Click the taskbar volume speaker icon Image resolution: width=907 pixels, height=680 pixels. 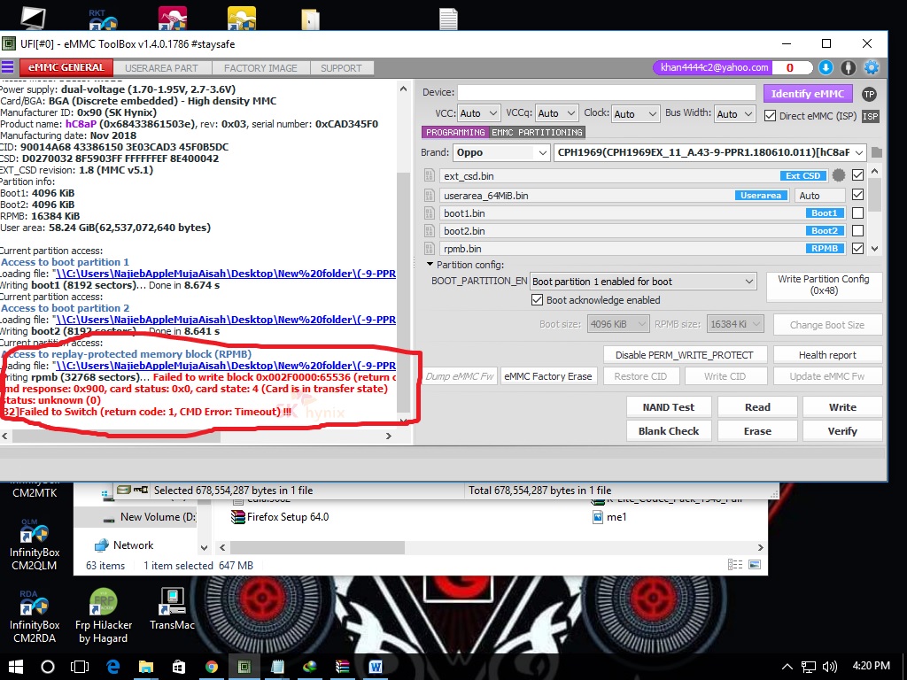point(829,667)
